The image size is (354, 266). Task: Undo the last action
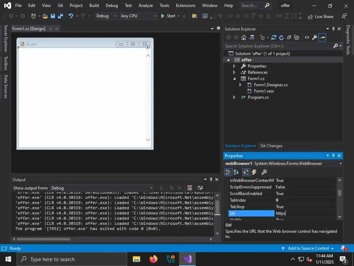coord(71,16)
